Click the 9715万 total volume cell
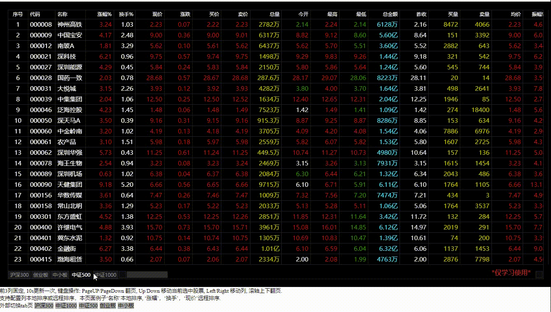The width and height of the screenshot is (551, 312). tap(269, 185)
